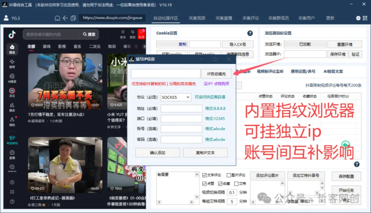Click the YG.3 user avatar icon
371x213 pixels.
pos(6,18)
